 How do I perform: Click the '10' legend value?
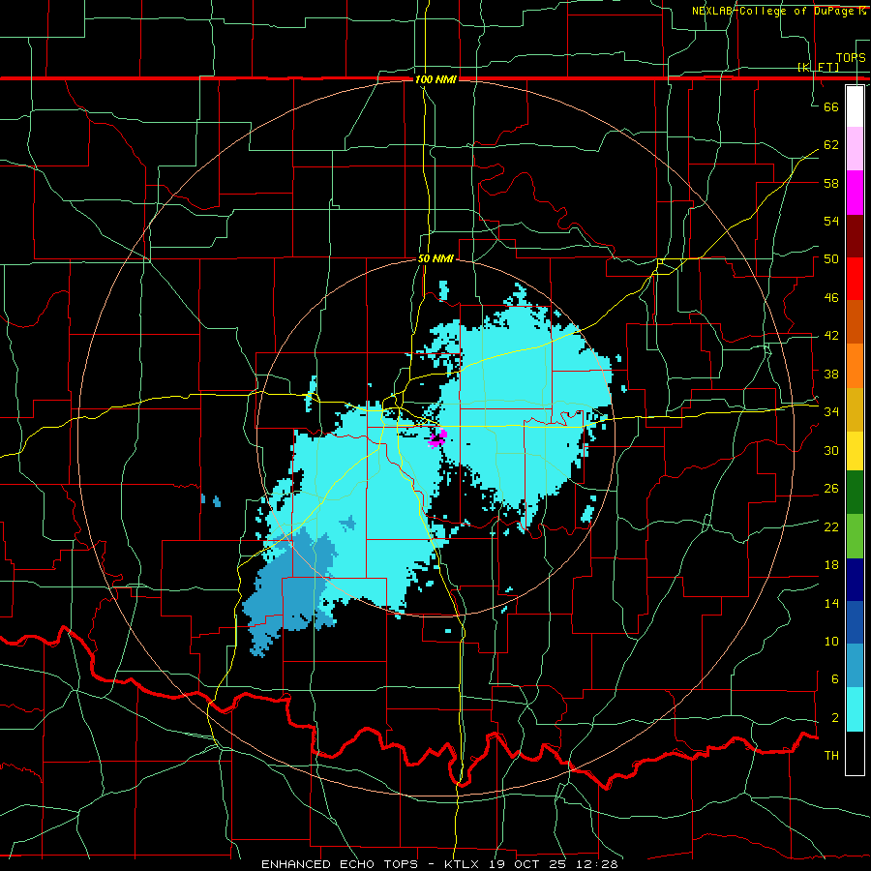(831, 641)
